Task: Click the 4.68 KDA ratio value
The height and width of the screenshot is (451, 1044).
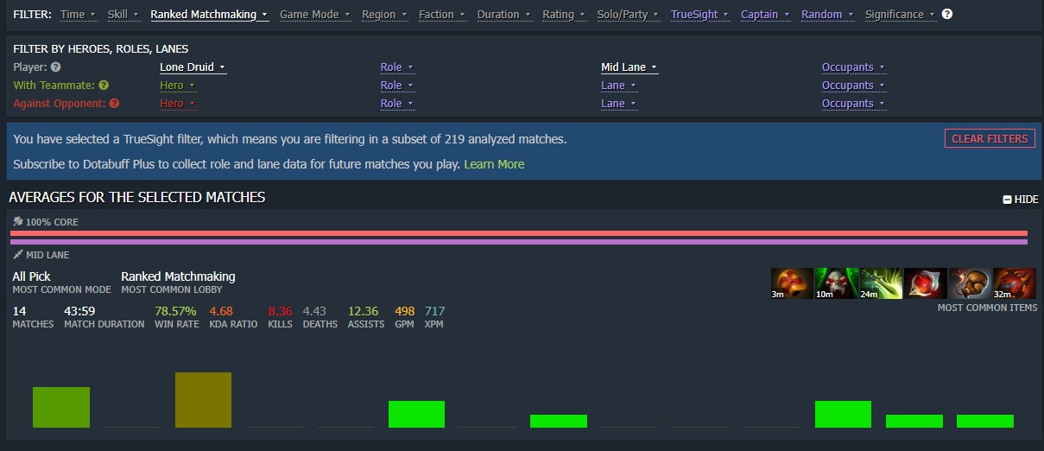Action: tap(221, 311)
